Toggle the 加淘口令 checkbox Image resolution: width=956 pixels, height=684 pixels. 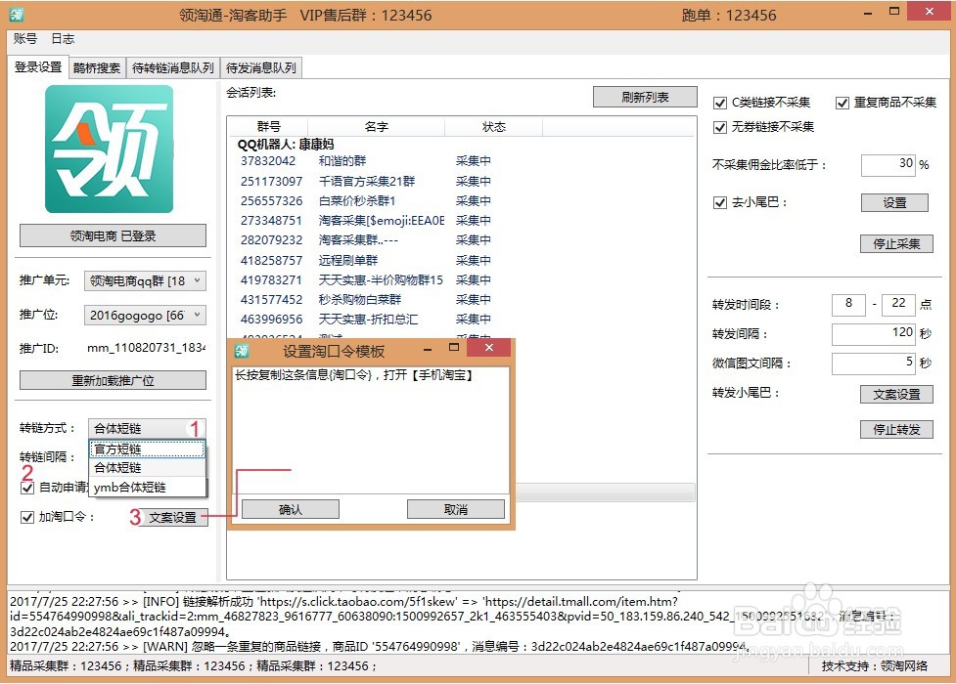point(26,519)
